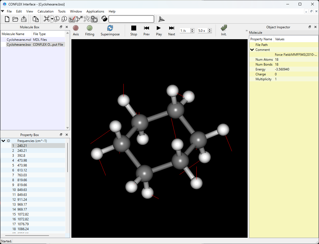Click the toolbar search input field
319x244 pixels.
[131, 19]
